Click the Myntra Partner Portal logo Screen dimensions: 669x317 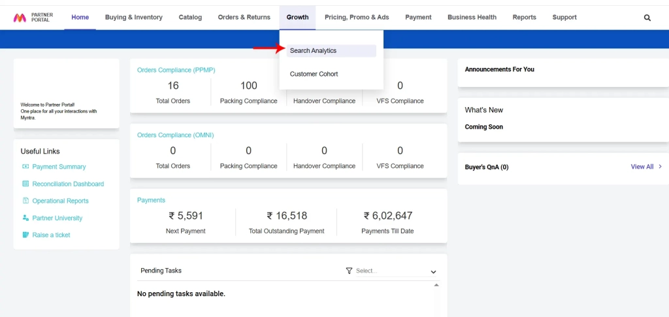(x=33, y=18)
